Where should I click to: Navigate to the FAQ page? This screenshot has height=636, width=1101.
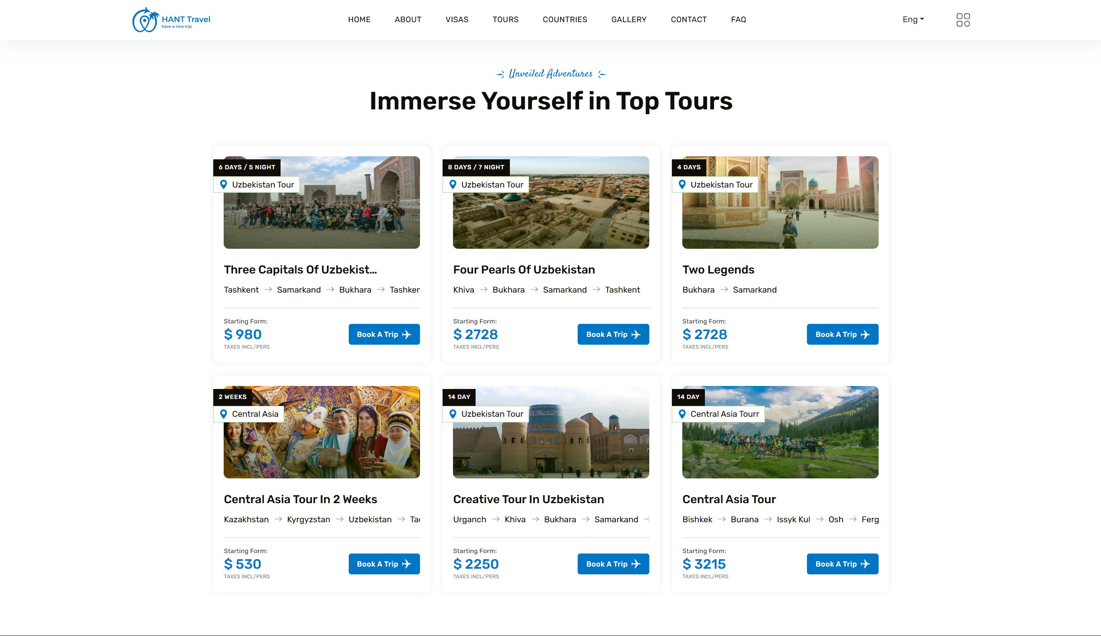pos(738,19)
